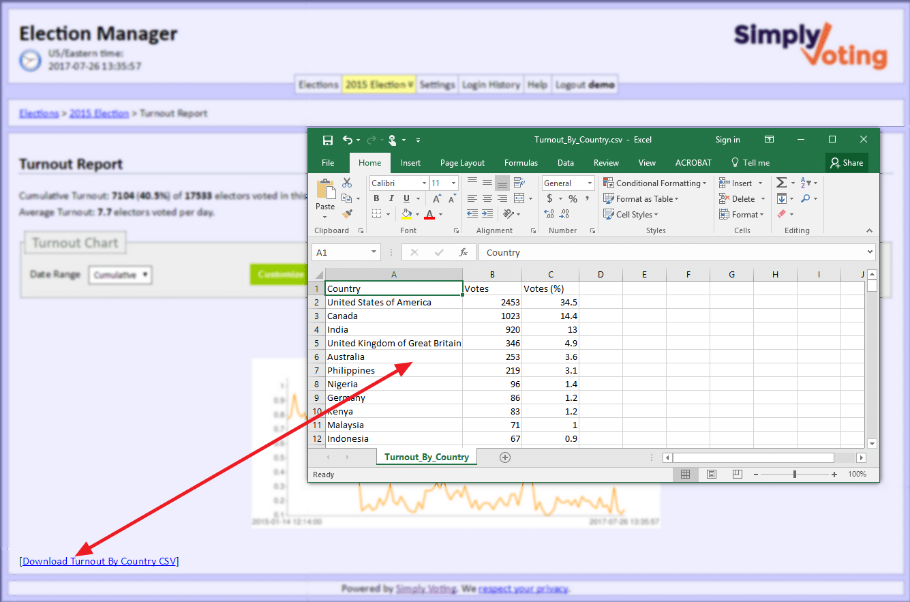The width and height of the screenshot is (910, 602).
Task: Open the File menu tab
Action: click(x=328, y=163)
